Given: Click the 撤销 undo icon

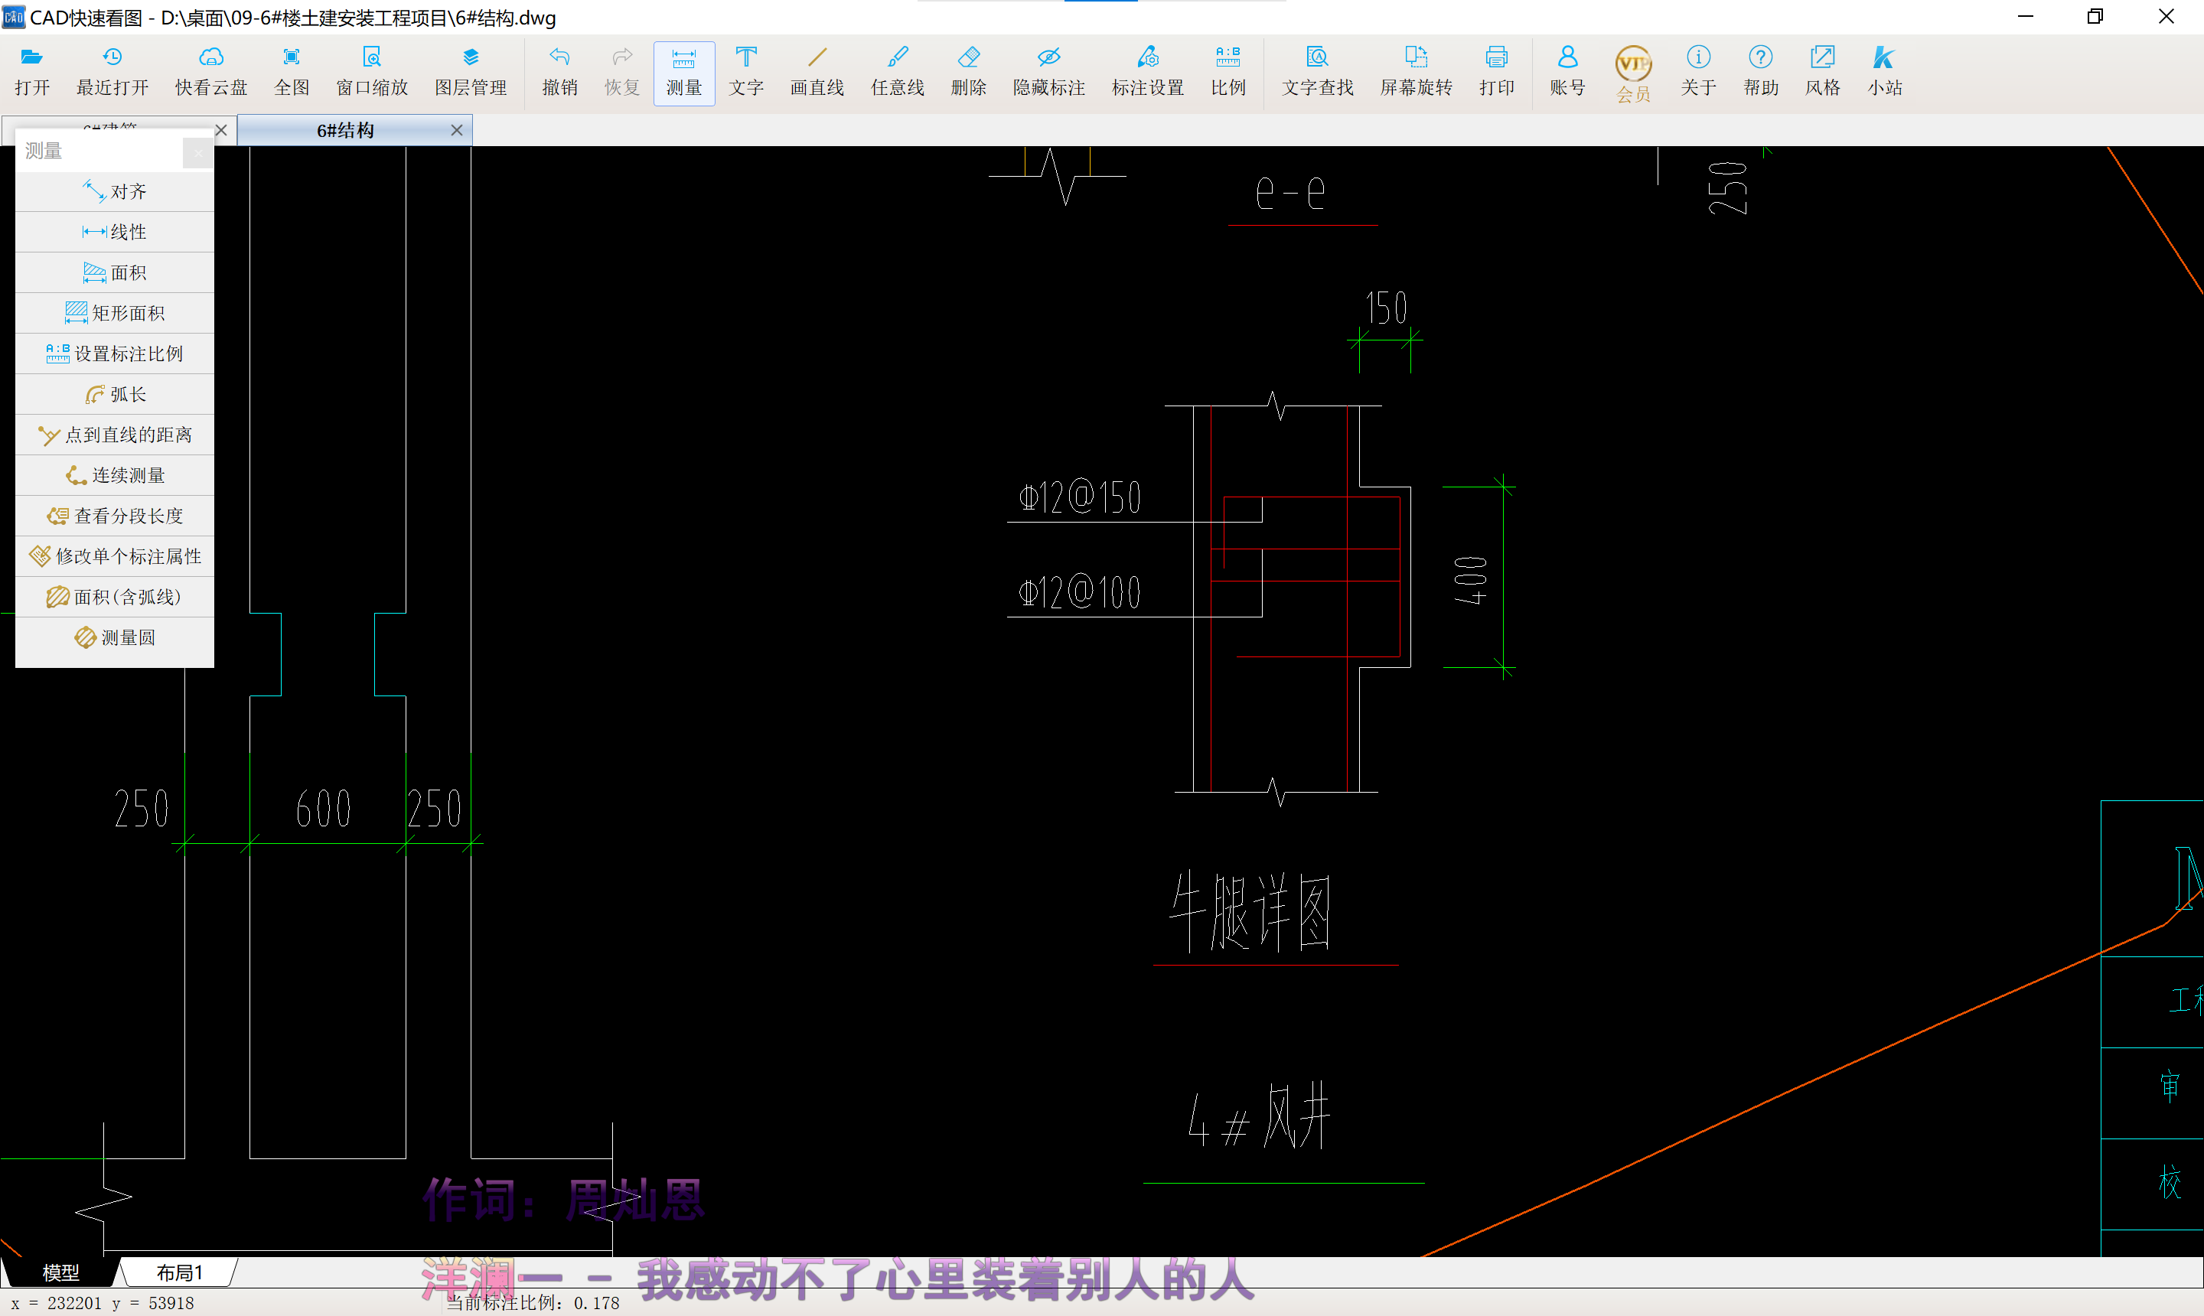Looking at the screenshot, I should pos(559,72).
